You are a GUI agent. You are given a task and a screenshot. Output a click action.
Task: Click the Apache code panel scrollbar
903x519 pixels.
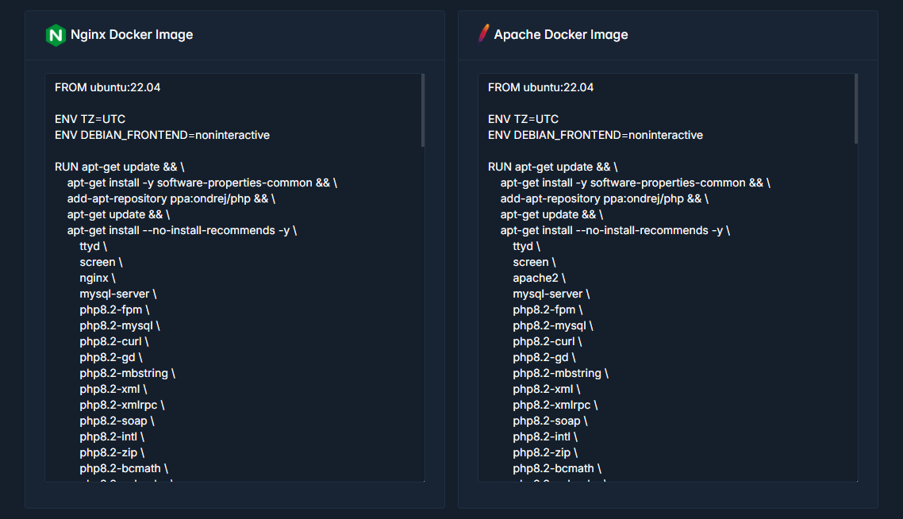coord(855,109)
